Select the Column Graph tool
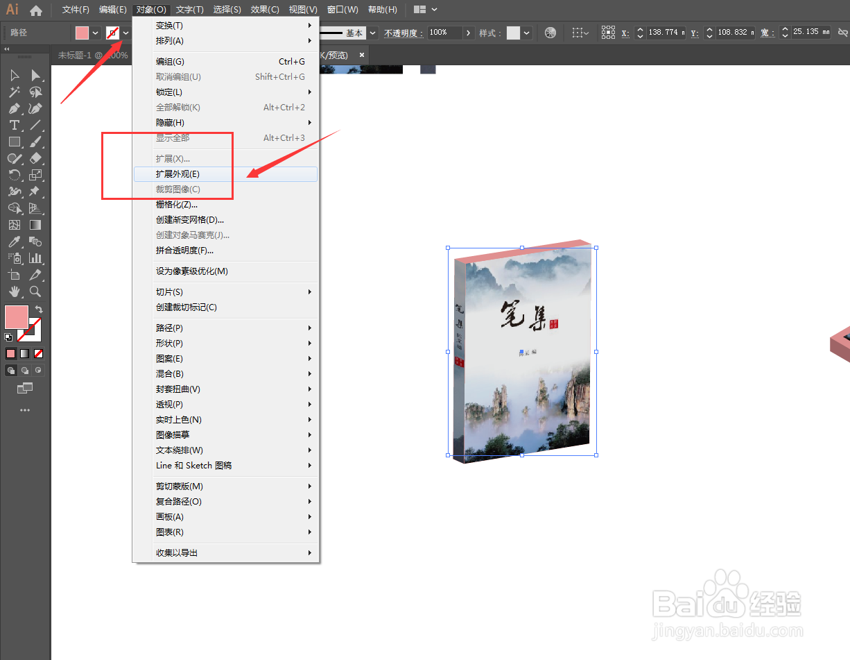 click(x=35, y=258)
